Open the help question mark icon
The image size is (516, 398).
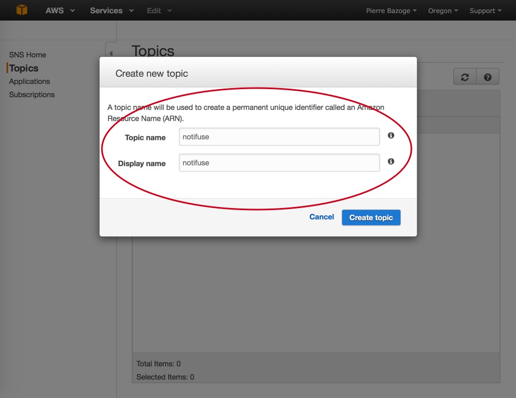488,77
